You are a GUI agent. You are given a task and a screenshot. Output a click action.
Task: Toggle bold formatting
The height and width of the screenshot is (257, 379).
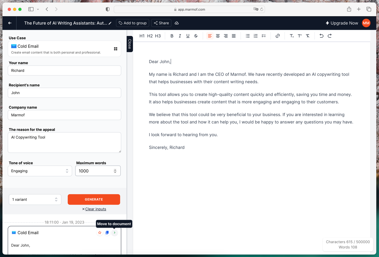click(x=172, y=36)
